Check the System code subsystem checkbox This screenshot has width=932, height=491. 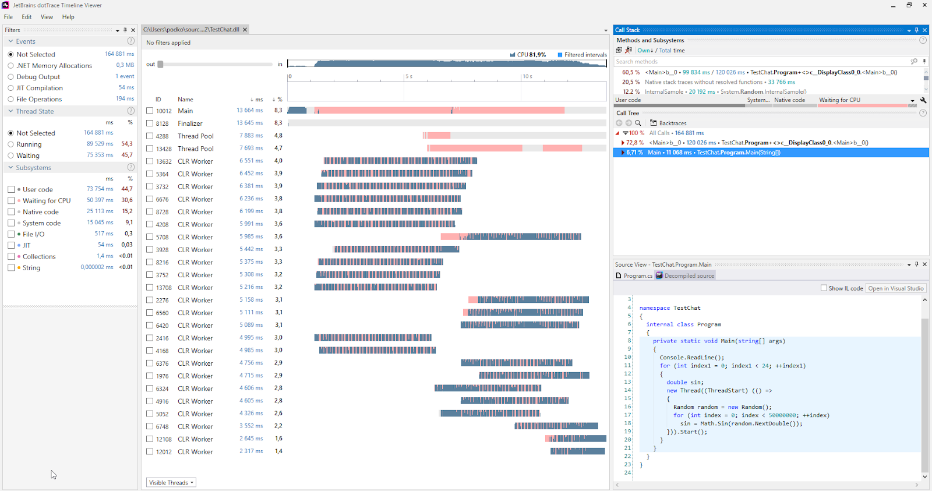click(11, 223)
